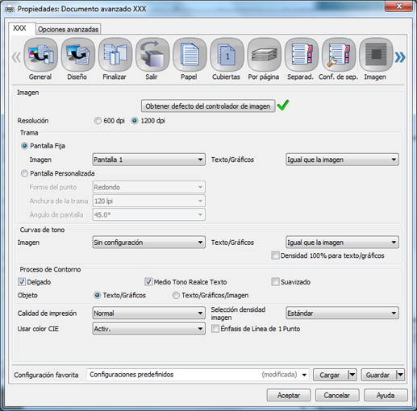Viewport: 417px width, 411px height.
Task: Show more icons with right double-arrow
Action: pyautogui.click(x=400, y=57)
